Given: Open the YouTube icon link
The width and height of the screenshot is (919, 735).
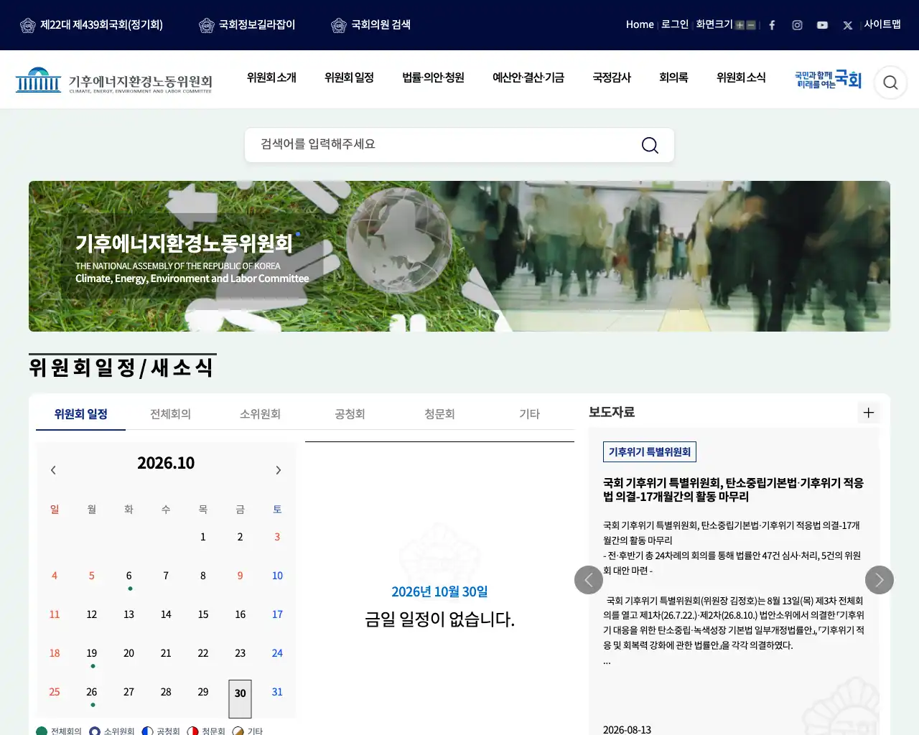Looking at the screenshot, I should (822, 25).
